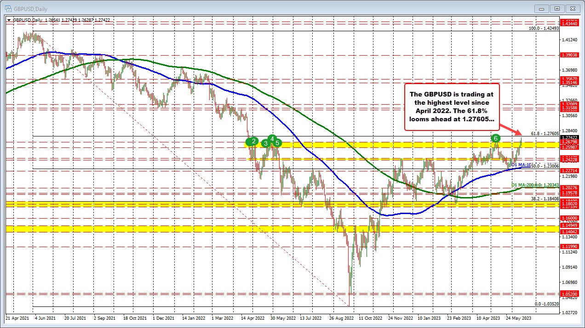Click red price level label 1.26798

[x=568, y=142]
